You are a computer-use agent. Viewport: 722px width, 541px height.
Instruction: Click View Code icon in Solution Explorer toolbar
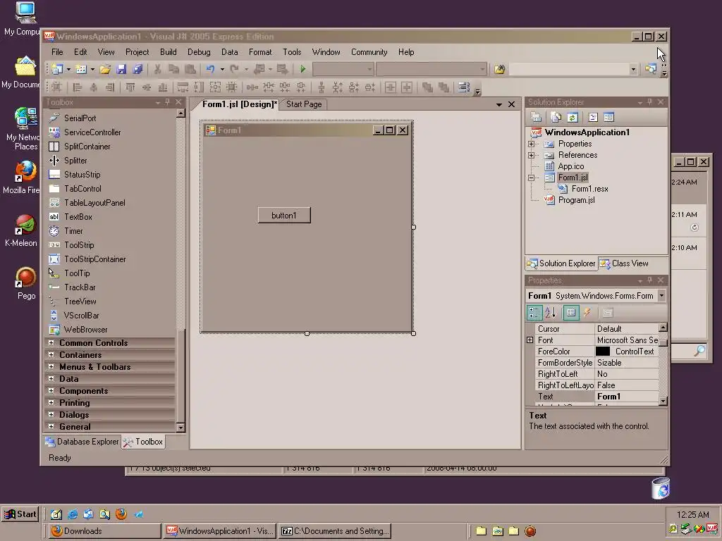592,118
